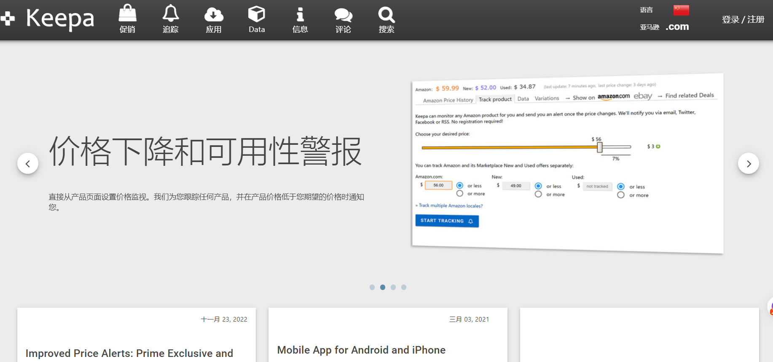Go to the next carousel slide
The height and width of the screenshot is (362, 773).
(749, 163)
